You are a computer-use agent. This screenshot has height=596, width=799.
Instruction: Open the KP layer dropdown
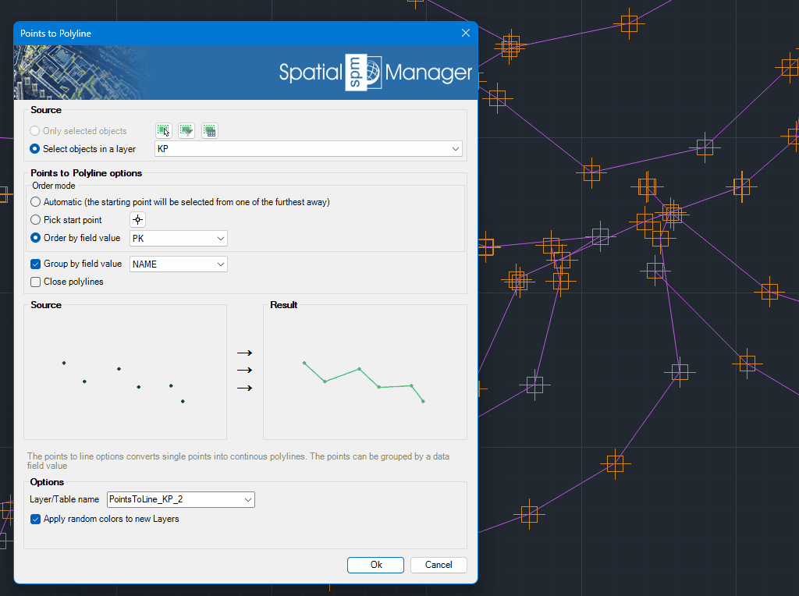308,149
